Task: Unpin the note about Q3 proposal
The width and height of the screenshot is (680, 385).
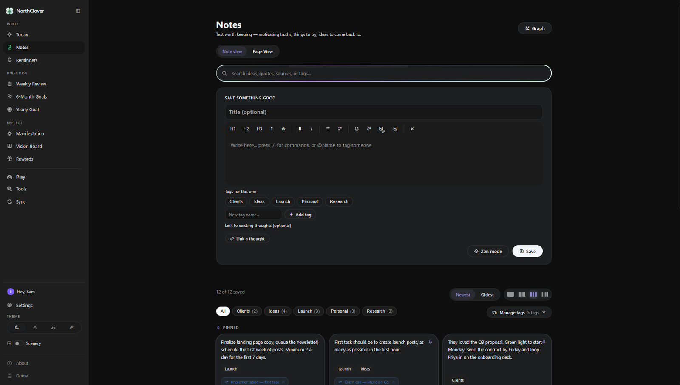Action: pyautogui.click(x=544, y=342)
